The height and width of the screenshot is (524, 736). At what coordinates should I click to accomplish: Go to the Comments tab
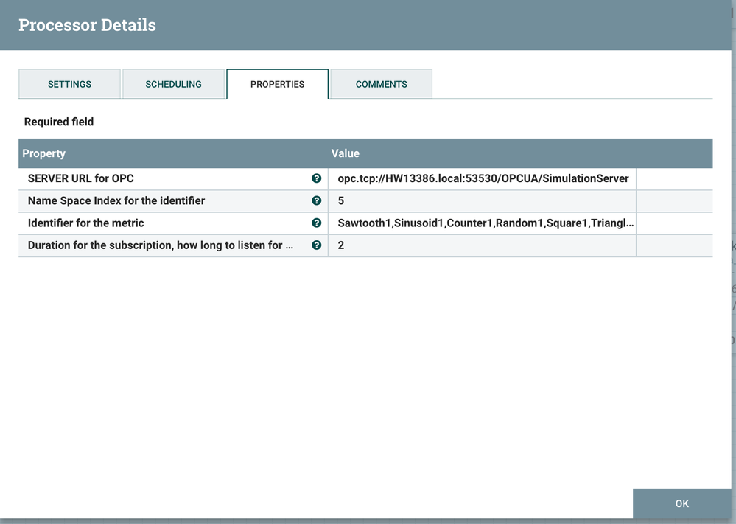pos(381,84)
